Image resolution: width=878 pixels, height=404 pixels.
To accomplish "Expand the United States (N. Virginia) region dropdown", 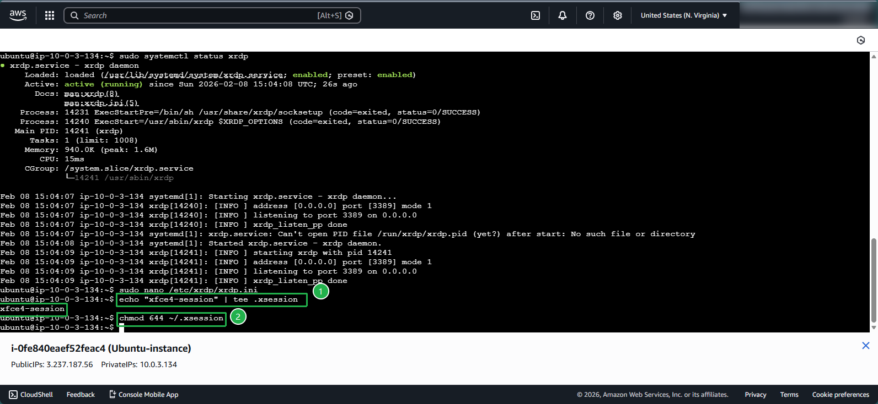I will point(684,15).
